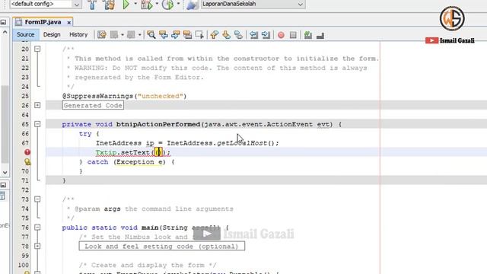
Task: Collapse the comment fold at line 73
Action: [37, 199]
